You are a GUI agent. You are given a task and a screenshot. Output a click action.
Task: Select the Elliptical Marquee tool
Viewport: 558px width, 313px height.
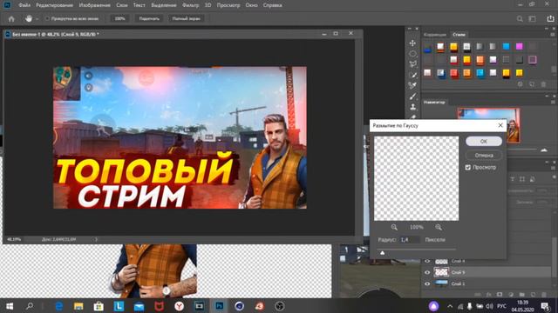pyautogui.click(x=412, y=54)
